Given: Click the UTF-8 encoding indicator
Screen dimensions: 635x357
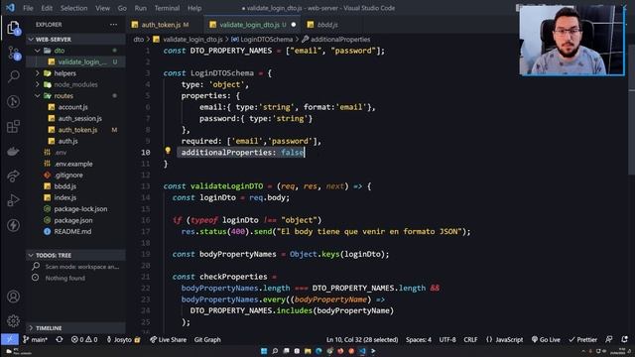Looking at the screenshot, I should tap(447, 339).
